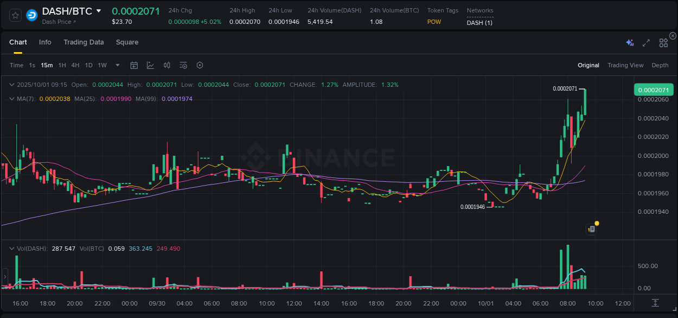678x318 pixels.
Task: Switch chart to Depth view
Action: [x=660, y=65]
